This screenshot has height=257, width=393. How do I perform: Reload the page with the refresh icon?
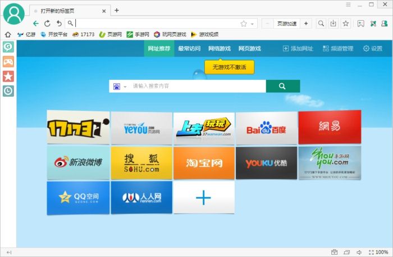(x=47, y=24)
